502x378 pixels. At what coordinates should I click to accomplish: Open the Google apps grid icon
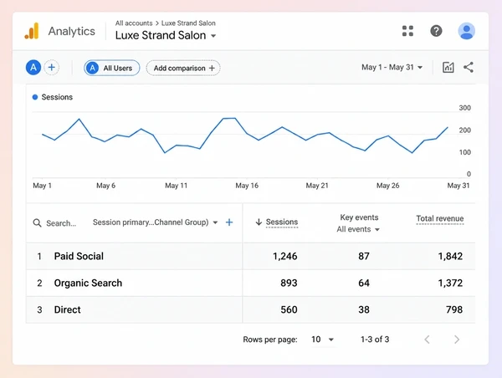click(x=407, y=31)
